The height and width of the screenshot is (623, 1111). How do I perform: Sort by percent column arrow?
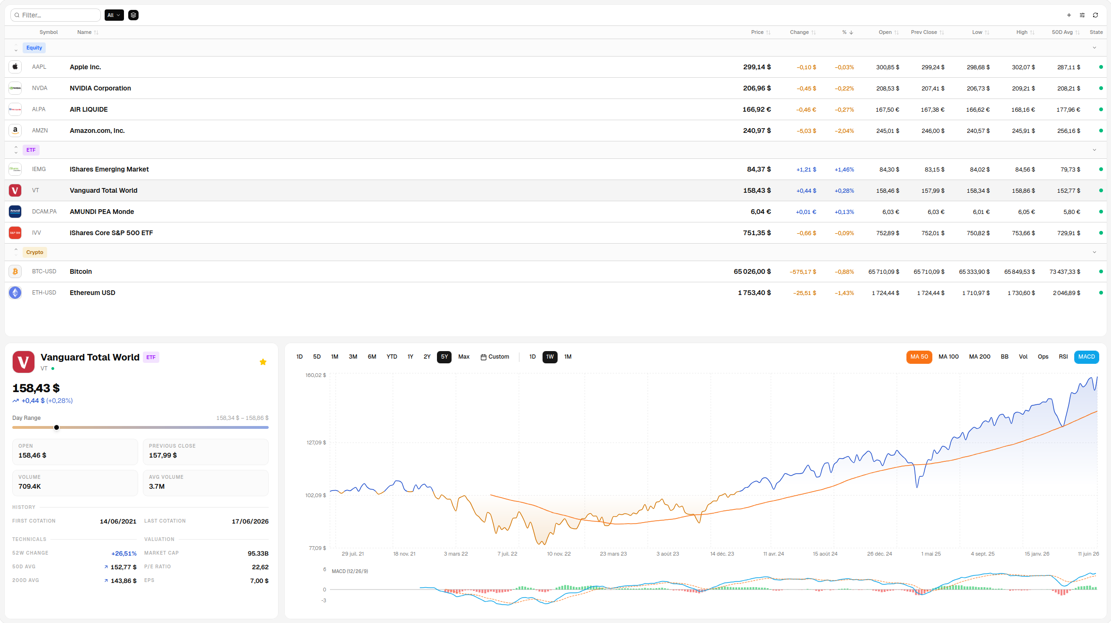click(x=851, y=33)
